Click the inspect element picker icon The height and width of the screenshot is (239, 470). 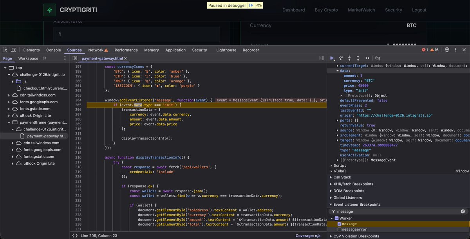pos(5,50)
